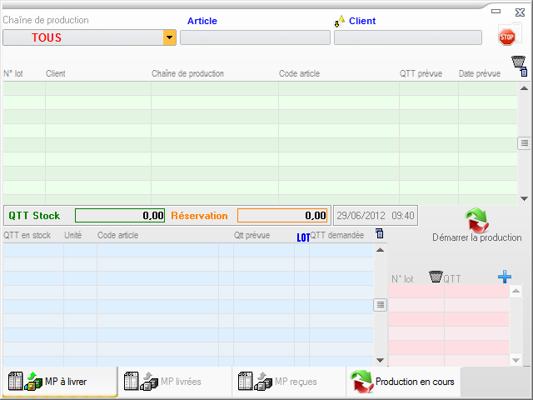Click scrollbar thumb of the materials table
Image resolution: width=533 pixels, height=400 pixels.
coord(381,305)
